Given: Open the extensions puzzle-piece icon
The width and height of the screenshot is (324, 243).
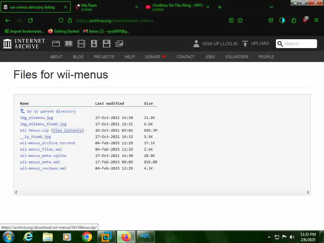Looking at the screenshot, I should [x=294, y=20].
